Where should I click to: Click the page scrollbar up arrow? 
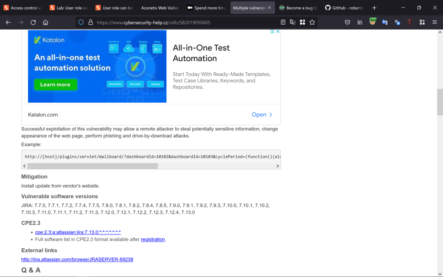tap(440, 33)
